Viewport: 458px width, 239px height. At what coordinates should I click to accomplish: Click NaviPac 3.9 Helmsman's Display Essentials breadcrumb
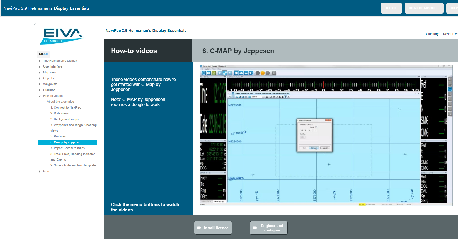(146, 31)
